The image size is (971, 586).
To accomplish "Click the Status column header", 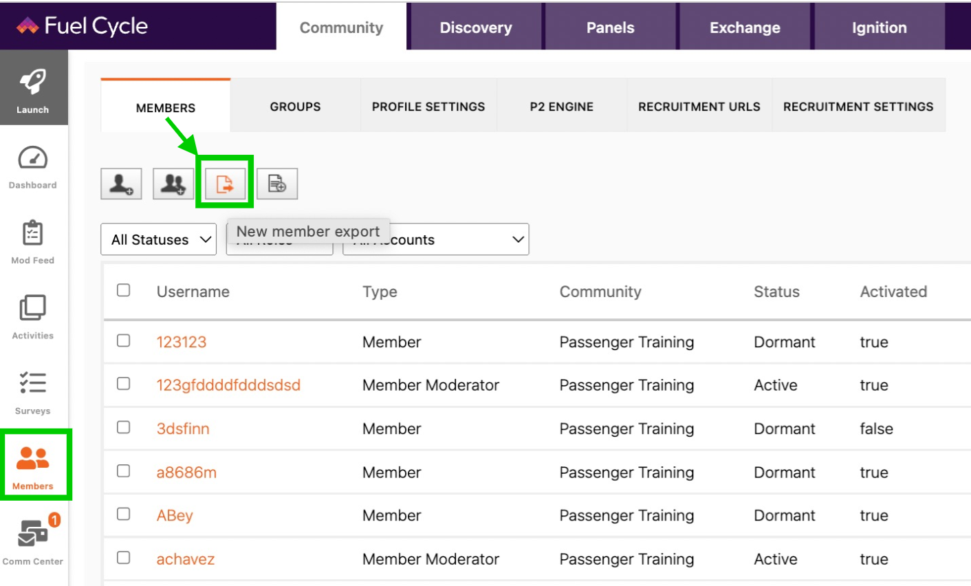I will 776,292.
